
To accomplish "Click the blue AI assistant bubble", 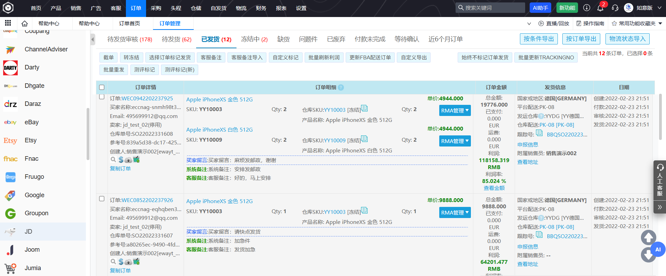I will point(658,249).
